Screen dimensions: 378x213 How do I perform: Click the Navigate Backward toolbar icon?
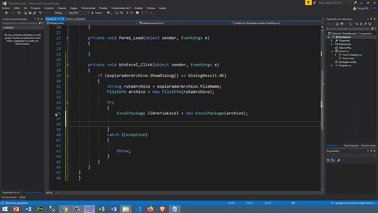pyautogui.click(x=6, y=13)
